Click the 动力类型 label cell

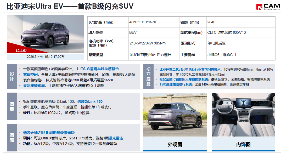click(x=108, y=32)
